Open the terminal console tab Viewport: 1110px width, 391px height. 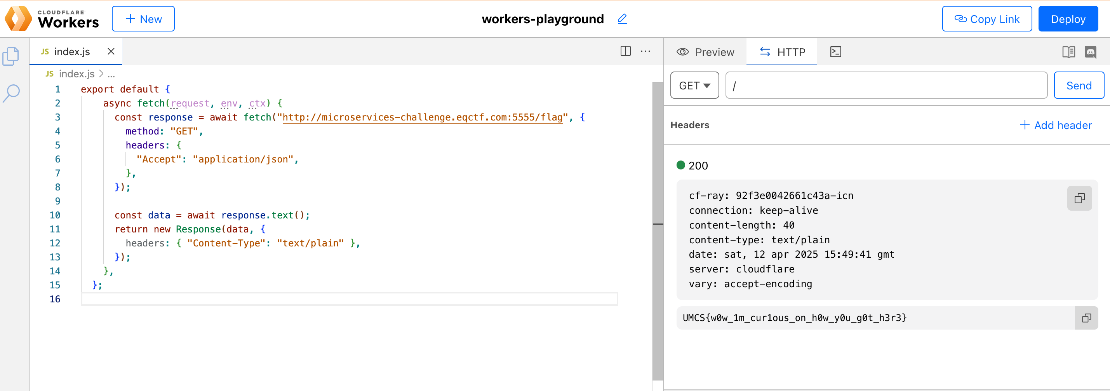click(x=835, y=52)
